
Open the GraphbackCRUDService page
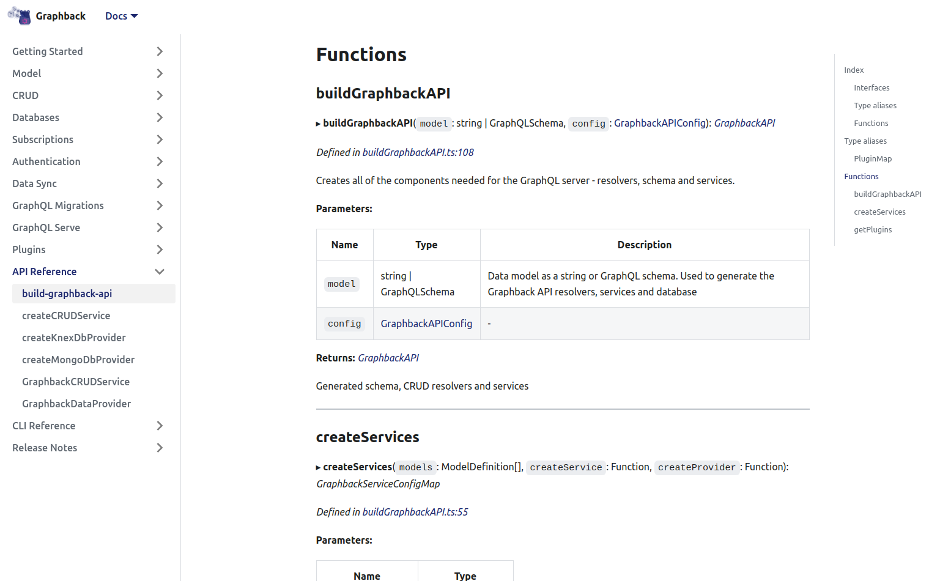[x=76, y=382]
